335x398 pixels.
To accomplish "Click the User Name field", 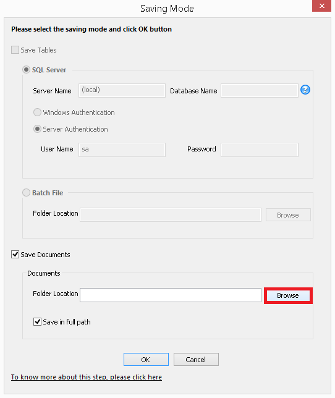I will pos(122,150).
